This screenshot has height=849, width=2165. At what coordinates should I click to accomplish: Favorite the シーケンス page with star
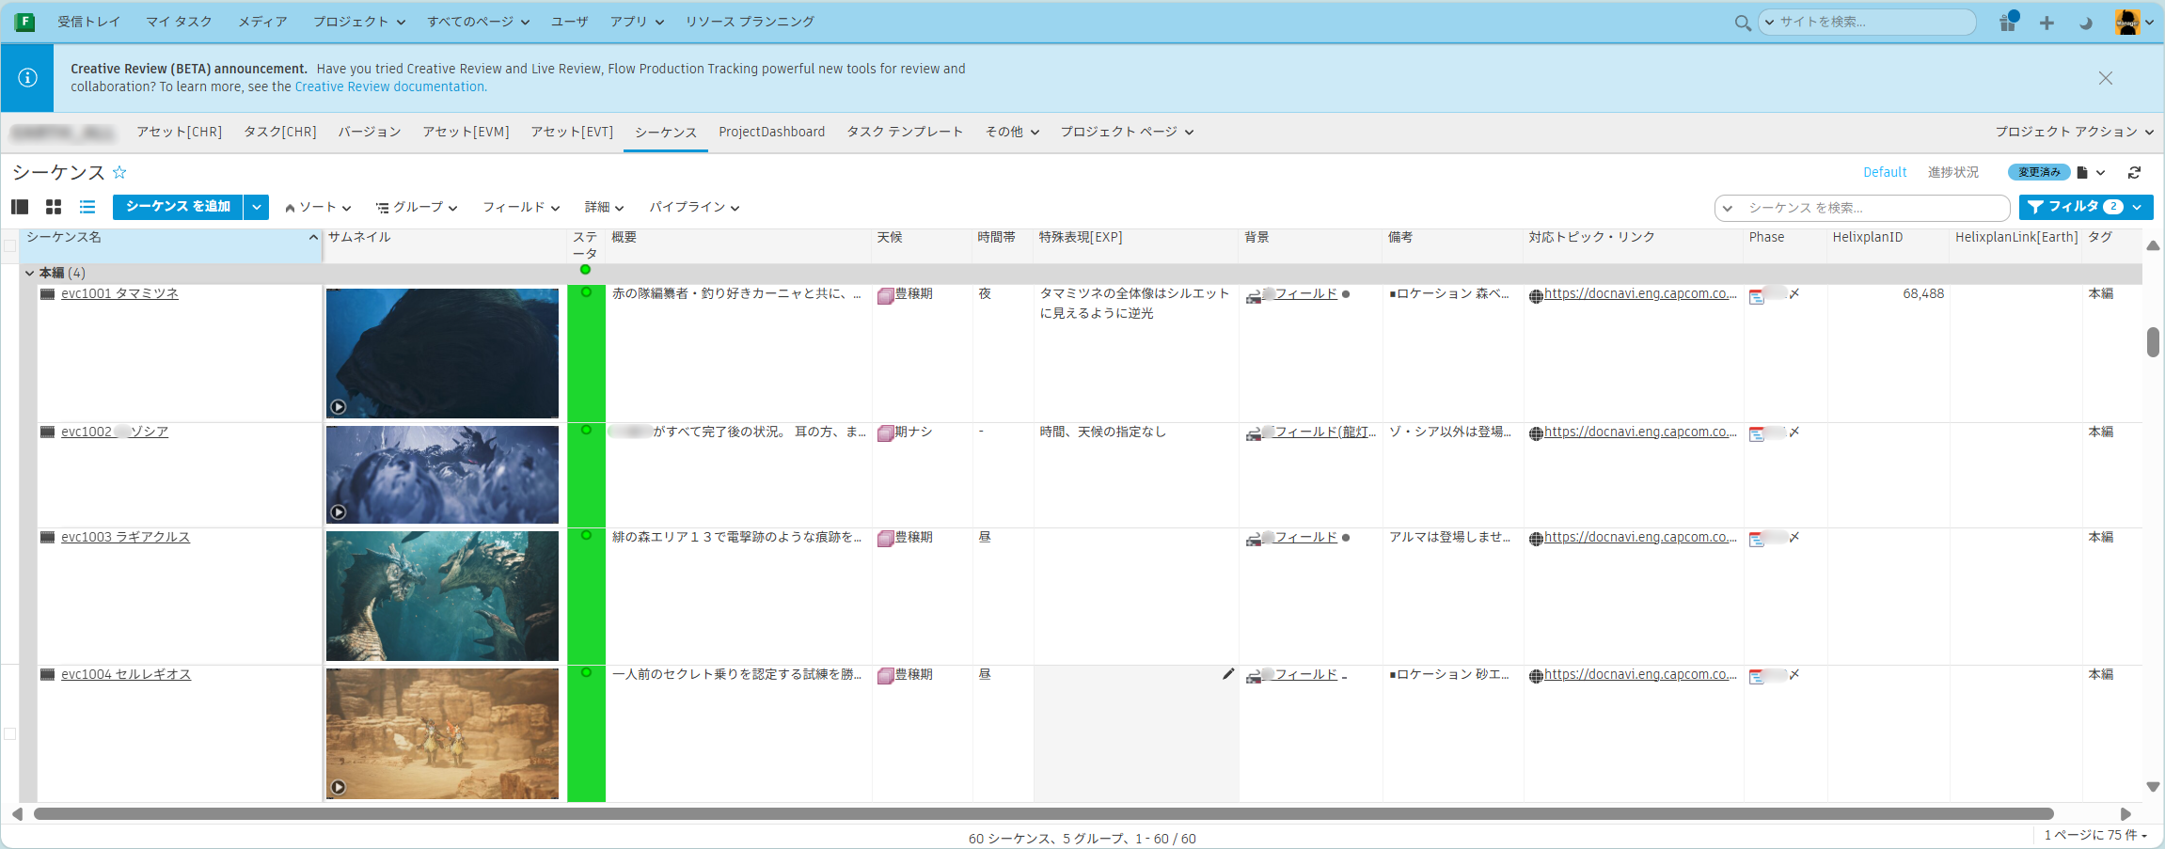(119, 172)
